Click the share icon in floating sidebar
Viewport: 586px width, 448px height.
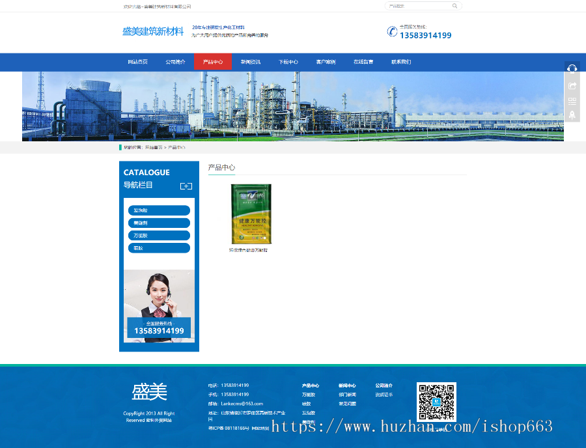[x=572, y=85]
